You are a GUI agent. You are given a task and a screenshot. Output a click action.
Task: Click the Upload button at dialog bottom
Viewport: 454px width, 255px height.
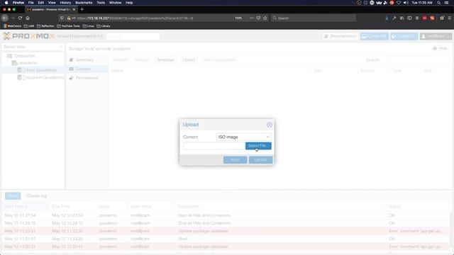click(260, 160)
